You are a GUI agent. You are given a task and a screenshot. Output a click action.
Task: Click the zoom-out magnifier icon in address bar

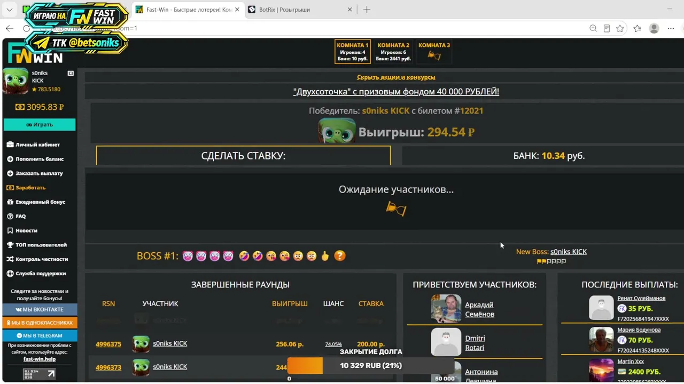point(593,28)
